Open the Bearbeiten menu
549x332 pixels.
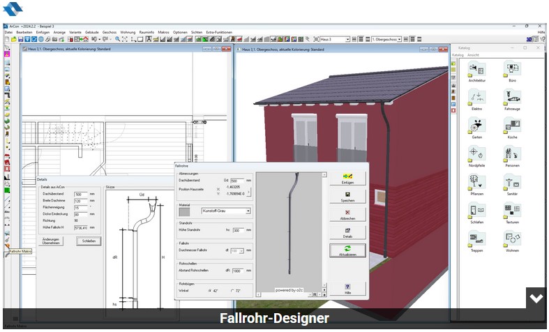pyautogui.click(x=24, y=32)
